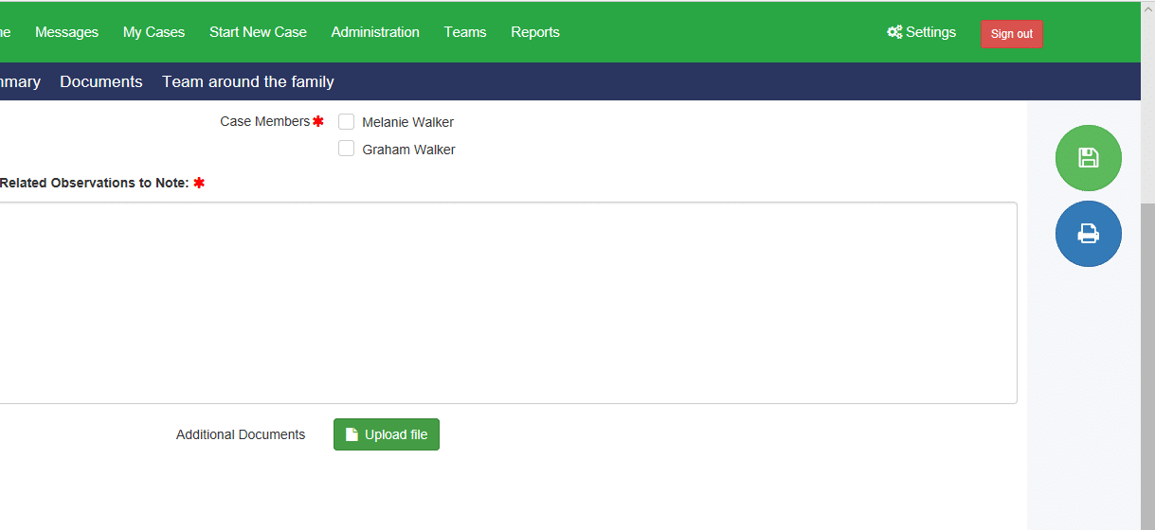Select the partially visible Summary tab
Viewport: 1155px width, 530px height.
[20, 82]
